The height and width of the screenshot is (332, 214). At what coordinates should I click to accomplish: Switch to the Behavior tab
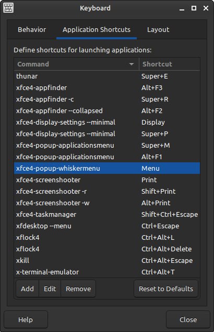[32, 30]
